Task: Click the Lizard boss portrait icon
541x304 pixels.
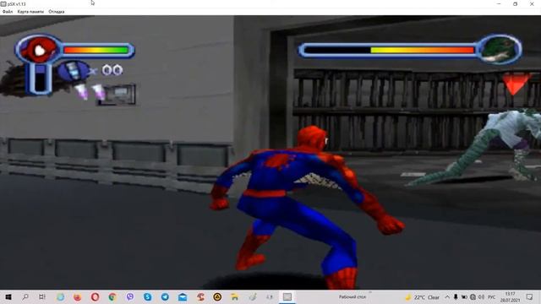Action: click(x=500, y=49)
